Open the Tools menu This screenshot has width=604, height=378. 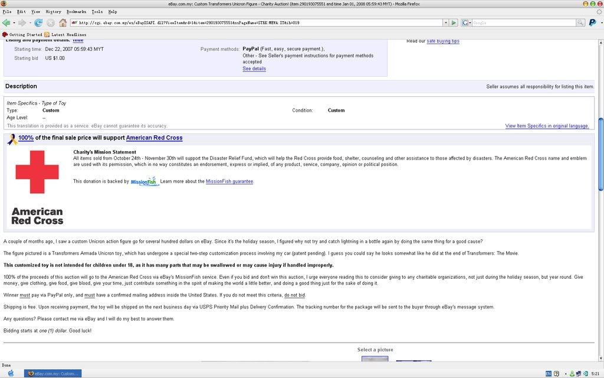point(97,12)
